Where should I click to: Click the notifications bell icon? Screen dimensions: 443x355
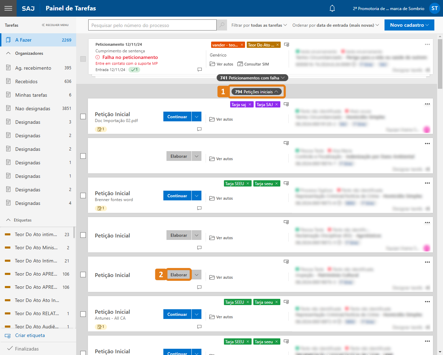pos(332,8)
